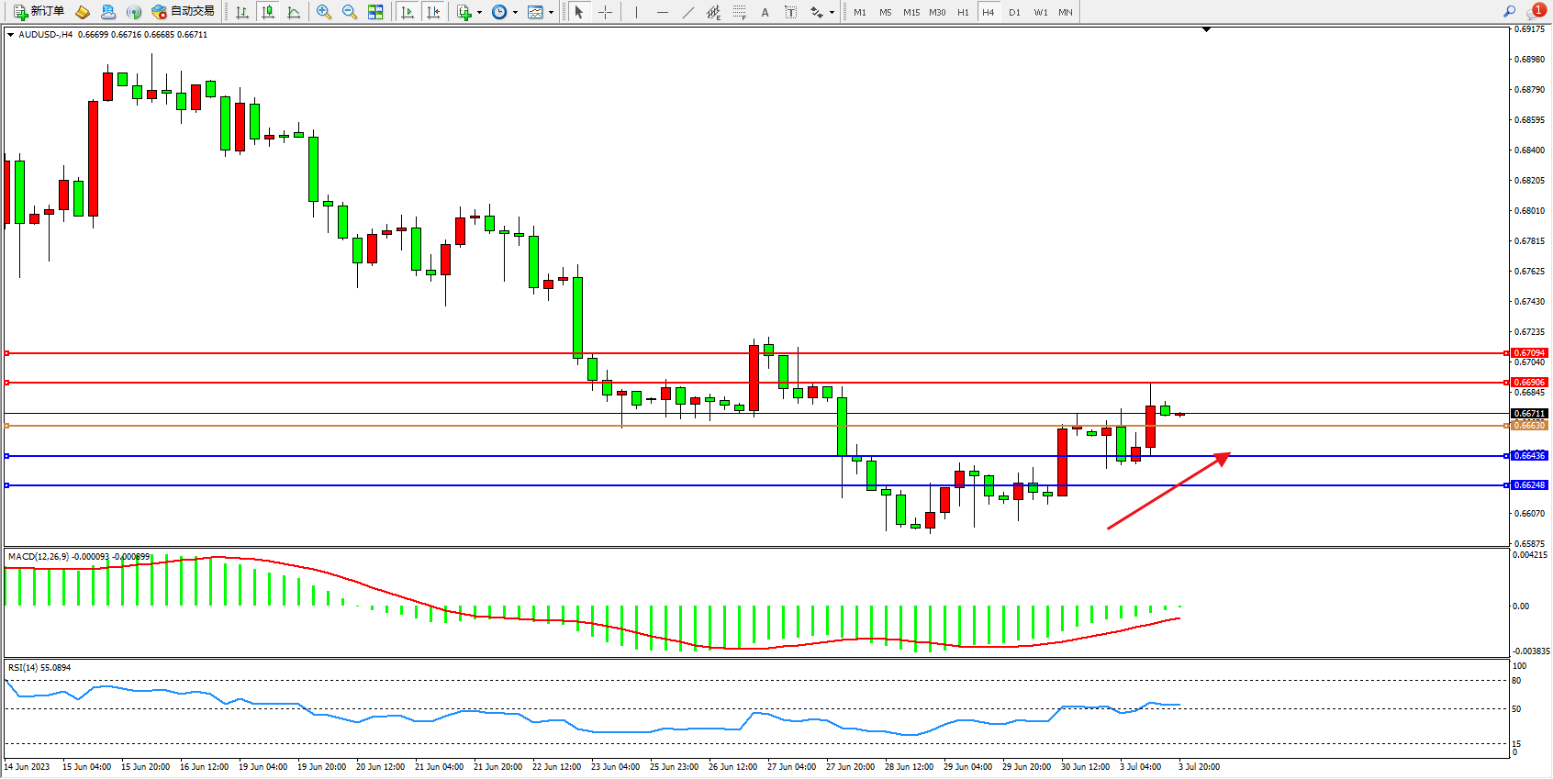Click the red arrow drawn on chart

(1168, 492)
